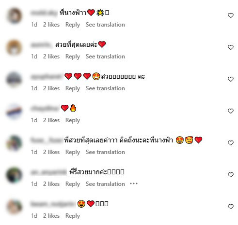Tap the heart icon next to the 'คิดถึงนะคะพี่นางฟ้า' comment
This screenshot has width=238, height=225.
231,143
